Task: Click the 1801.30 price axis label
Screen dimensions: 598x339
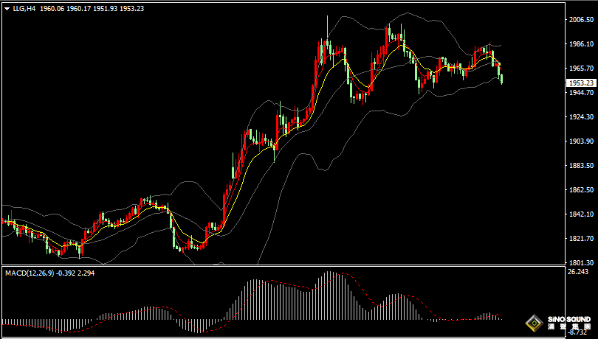Action: [582, 262]
